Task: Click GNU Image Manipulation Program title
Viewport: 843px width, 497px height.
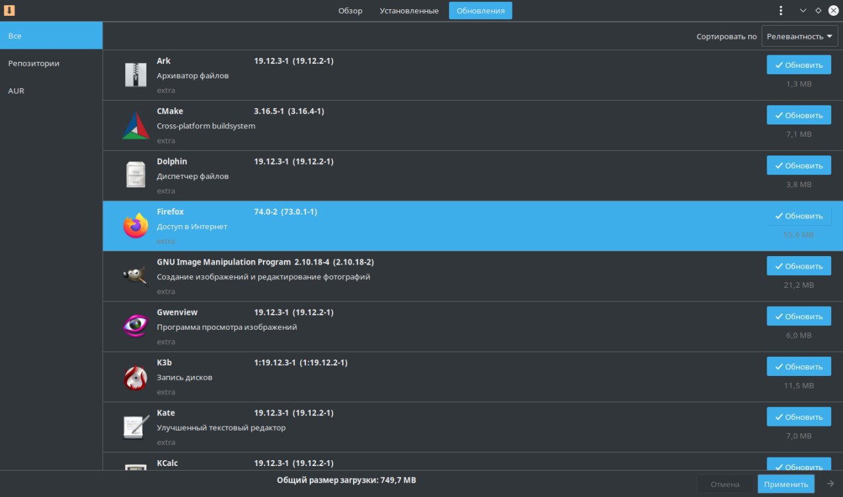Action: pyautogui.click(x=224, y=262)
